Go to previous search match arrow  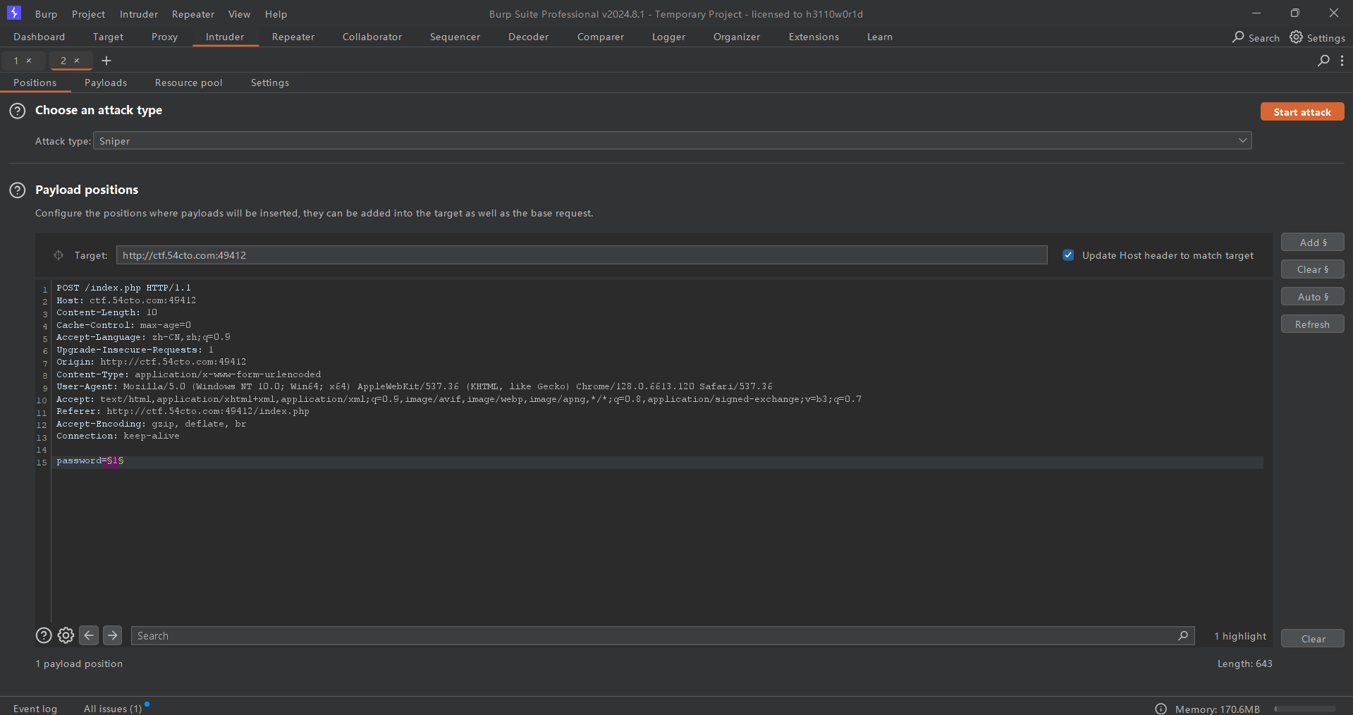click(x=89, y=635)
